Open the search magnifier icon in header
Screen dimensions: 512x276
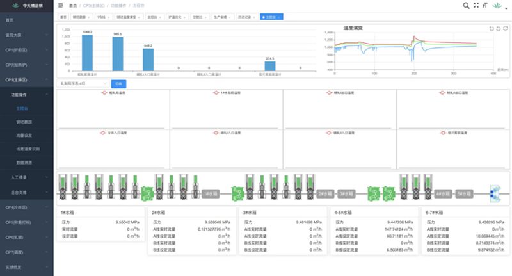point(466,5)
